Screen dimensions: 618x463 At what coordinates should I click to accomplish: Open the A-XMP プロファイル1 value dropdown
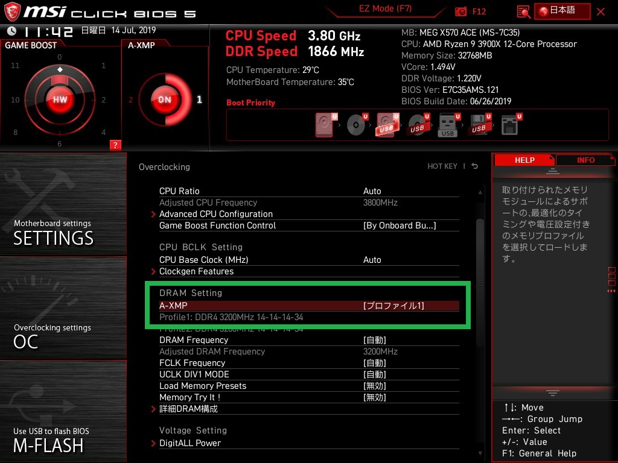(x=393, y=306)
